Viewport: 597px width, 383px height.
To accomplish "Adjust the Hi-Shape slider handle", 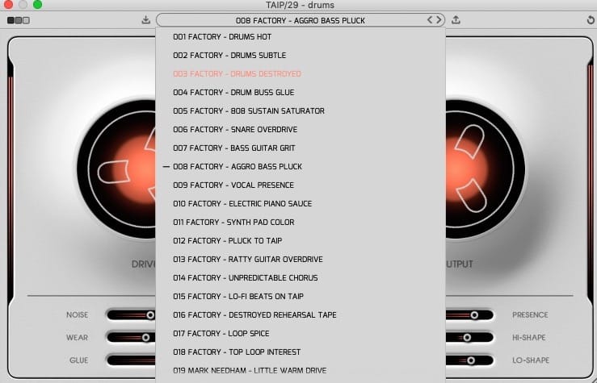I will pos(467,337).
